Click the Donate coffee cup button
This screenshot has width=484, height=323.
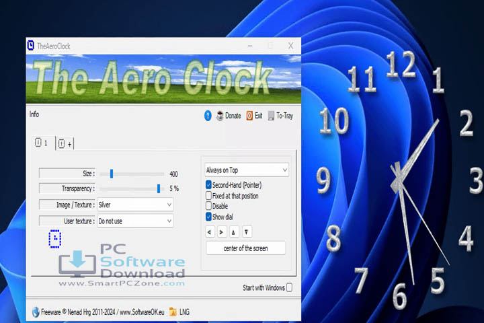[229, 116]
